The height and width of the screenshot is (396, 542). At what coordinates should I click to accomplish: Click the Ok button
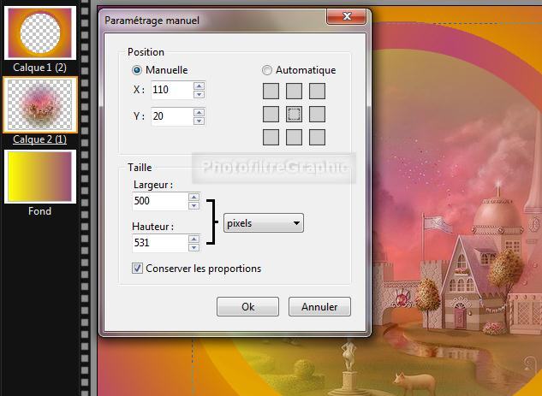[x=247, y=306]
